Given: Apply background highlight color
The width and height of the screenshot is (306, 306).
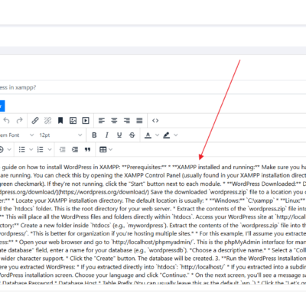Looking at the screenshot, I should click(x=167, y=135).
